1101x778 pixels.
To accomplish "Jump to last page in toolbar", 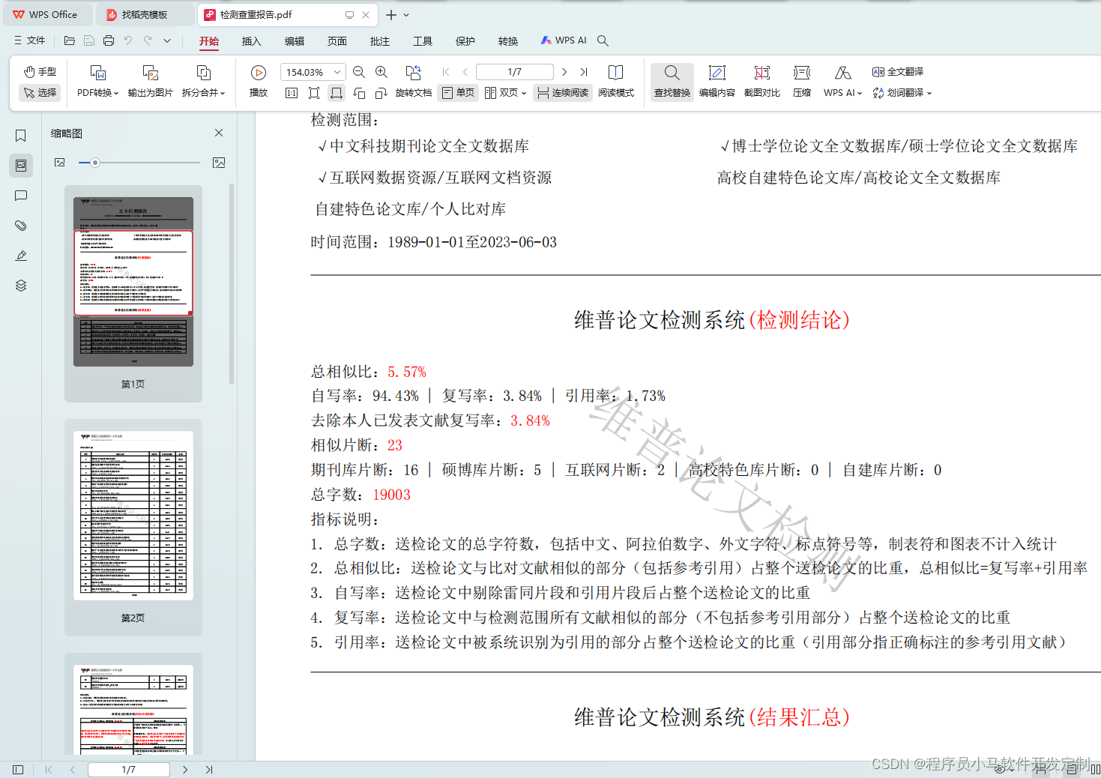I will 584,72.
